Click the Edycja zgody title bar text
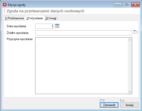The image size is (142, 111). (17, 5)
